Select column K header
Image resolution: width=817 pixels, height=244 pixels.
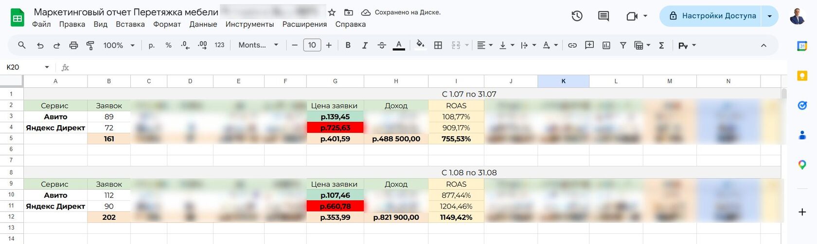tap(563, 81)
